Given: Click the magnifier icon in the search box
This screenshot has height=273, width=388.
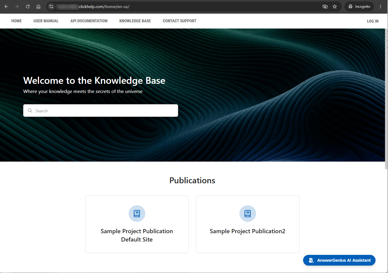Looking at the screenshot, I should click(30, 111).
